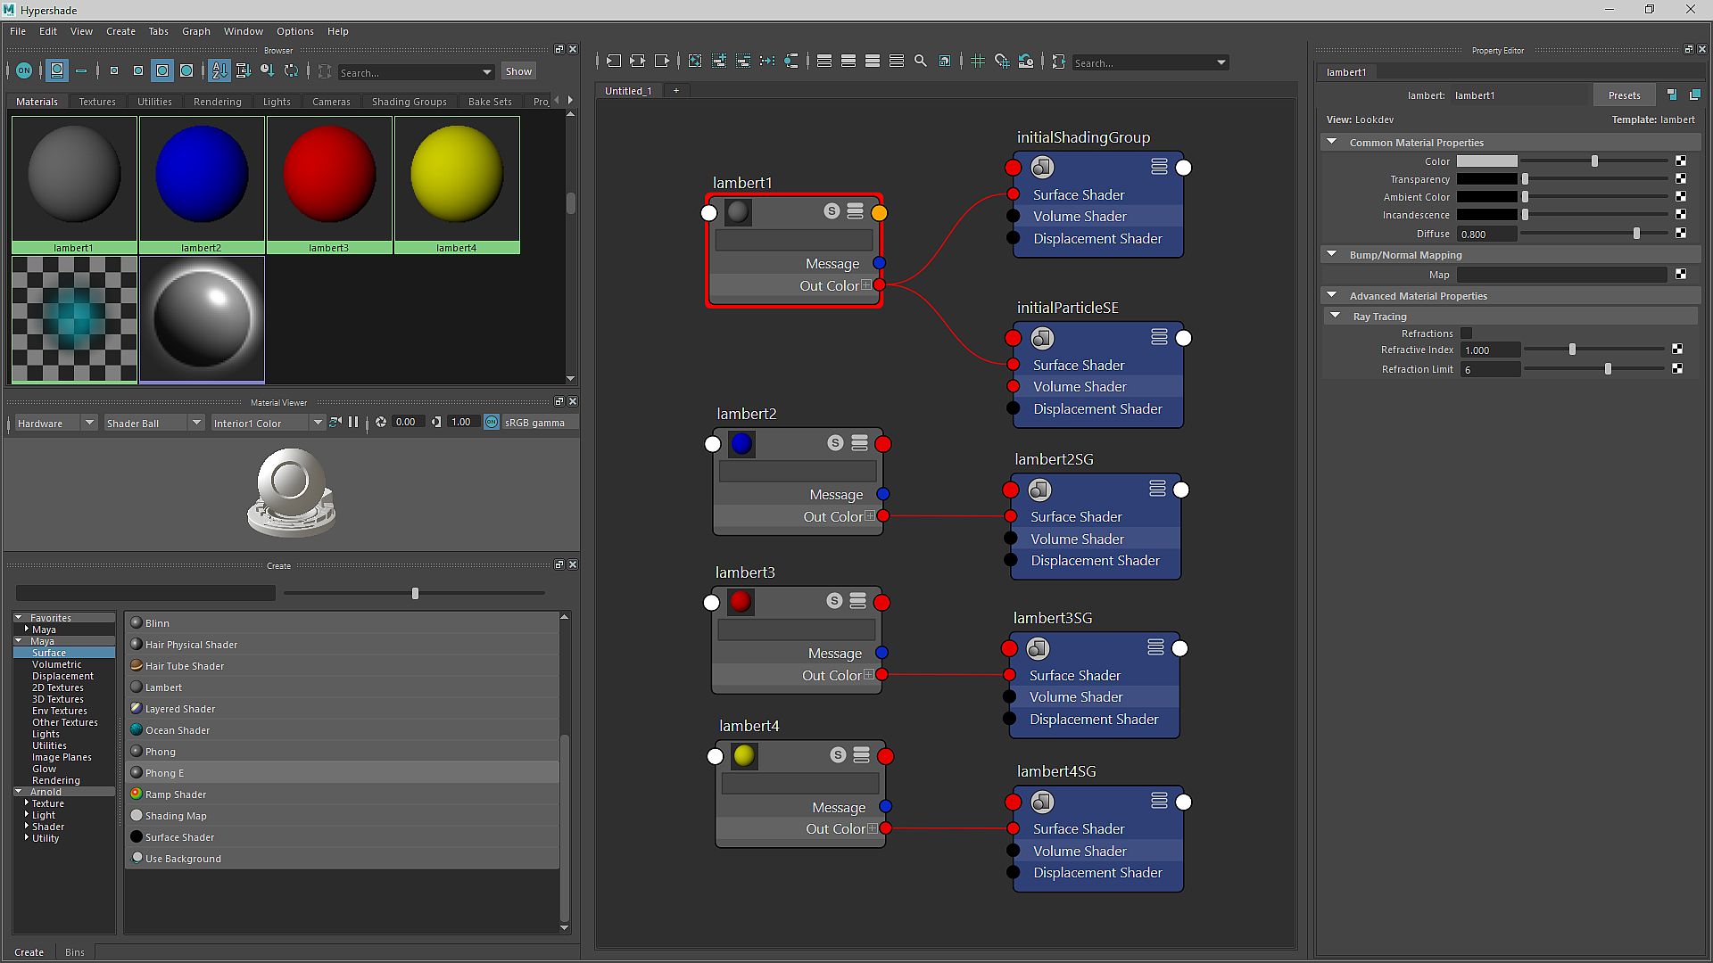Click the Color swatch in Property Editor
Screen dimensions: 1713x963
point(1486,161)
